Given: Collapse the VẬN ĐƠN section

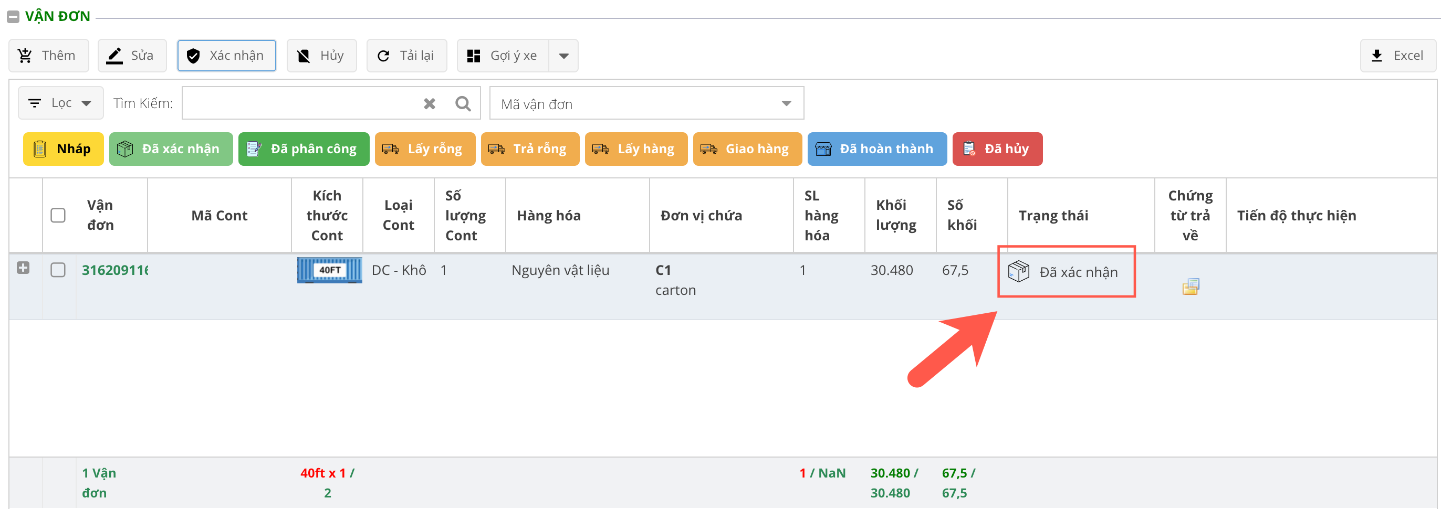Looking at the screenshot, I should (x=13, y=17).
